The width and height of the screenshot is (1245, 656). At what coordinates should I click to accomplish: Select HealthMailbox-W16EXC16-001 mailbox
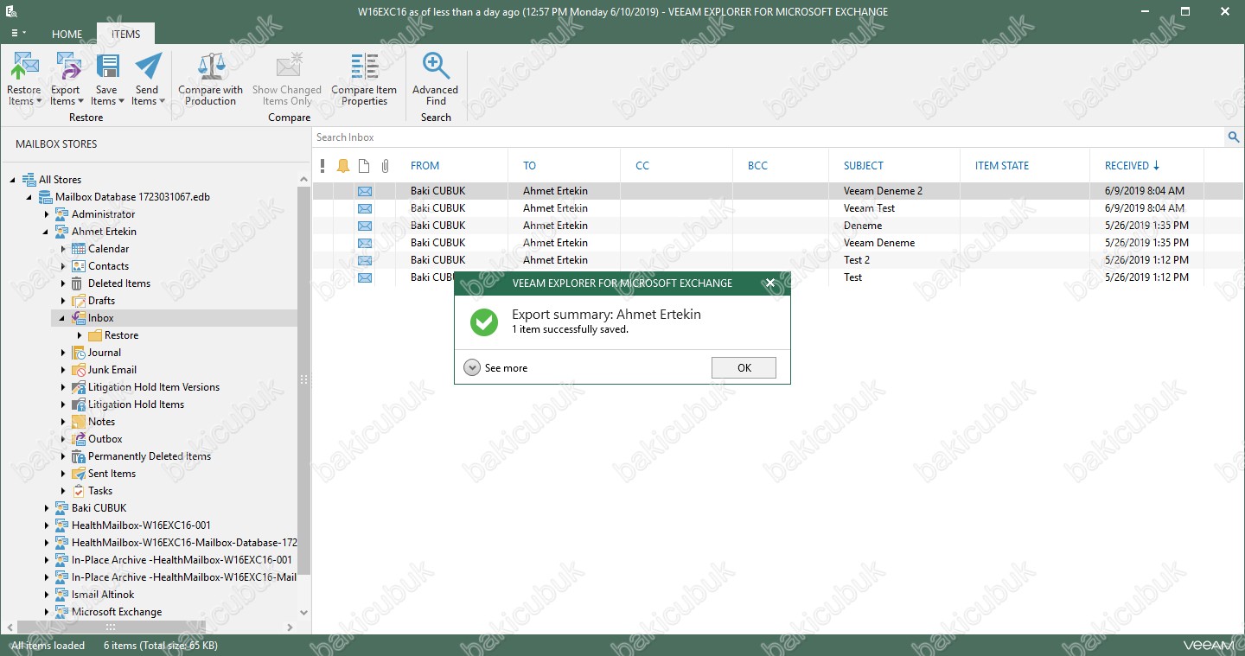click(x=141, y=525)
